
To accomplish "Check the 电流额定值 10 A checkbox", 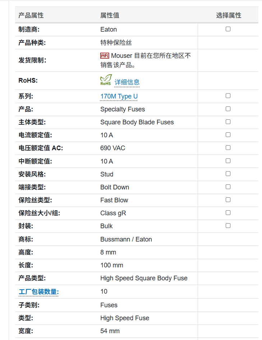I will (x=228, y=135).
